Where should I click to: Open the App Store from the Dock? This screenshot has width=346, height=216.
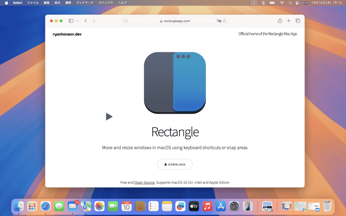pos(221,206)
